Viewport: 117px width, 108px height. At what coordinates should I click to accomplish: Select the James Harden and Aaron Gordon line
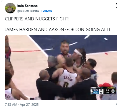click(x=58, y=30)
